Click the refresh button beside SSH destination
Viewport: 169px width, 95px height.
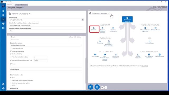83,20
